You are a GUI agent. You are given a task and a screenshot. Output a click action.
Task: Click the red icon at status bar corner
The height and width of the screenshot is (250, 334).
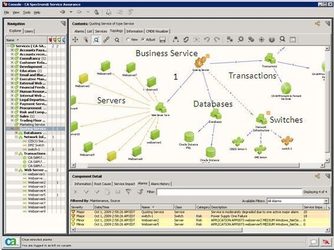325,242
